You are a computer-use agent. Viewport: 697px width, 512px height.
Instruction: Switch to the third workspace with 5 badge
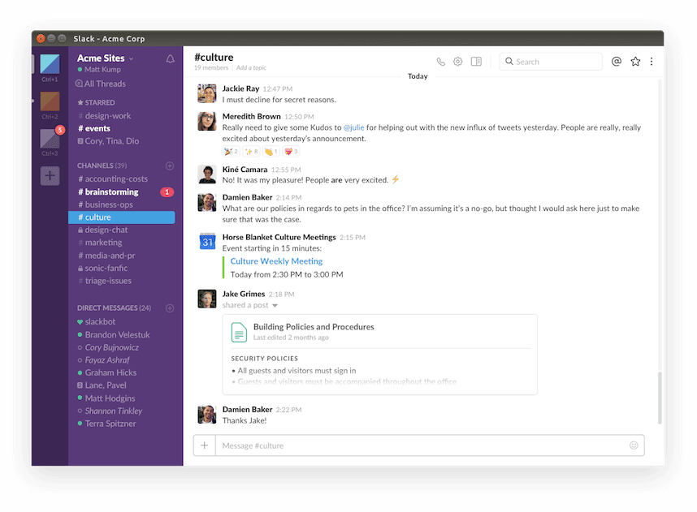pyautogui.click(x=50, y=139)
